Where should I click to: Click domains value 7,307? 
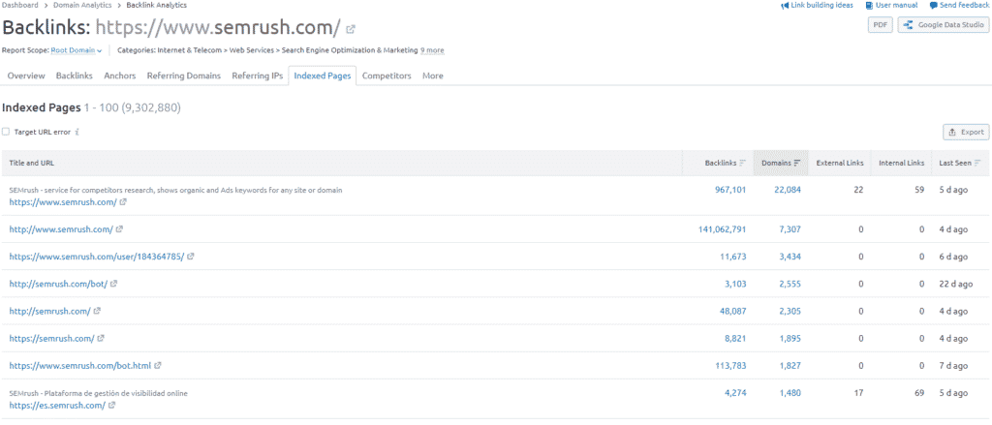click(x=790, y=229)
